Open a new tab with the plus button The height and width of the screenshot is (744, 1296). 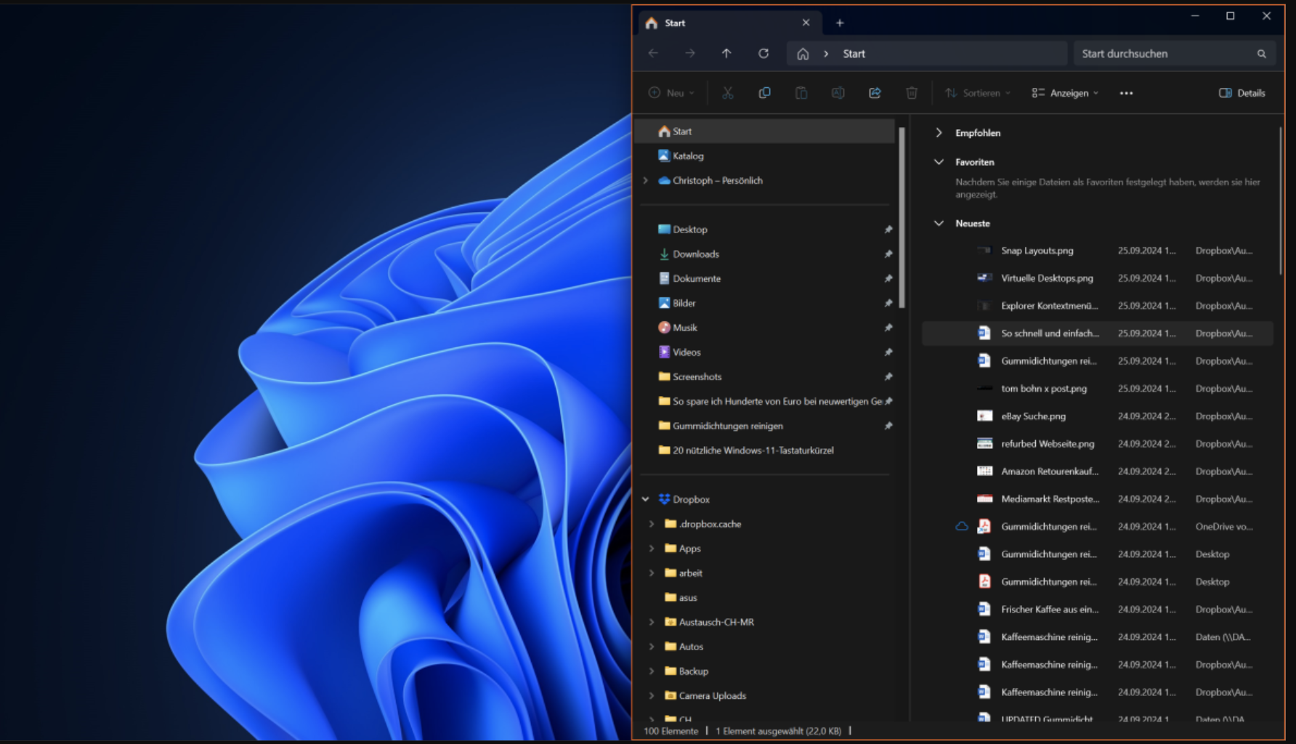pos(839,23)
